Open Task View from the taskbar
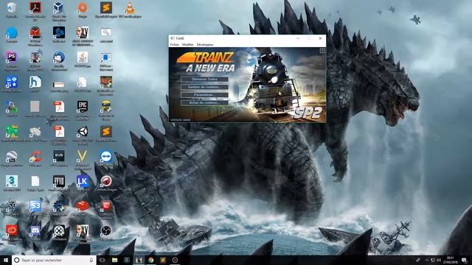 pos(103,260)
